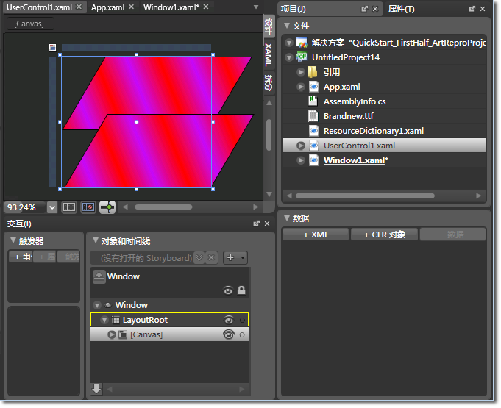Image resolution: width=501 pixels, height=408 pixels.
Task: Click the artboard scroll-left arrow
Action: point(125,207)
